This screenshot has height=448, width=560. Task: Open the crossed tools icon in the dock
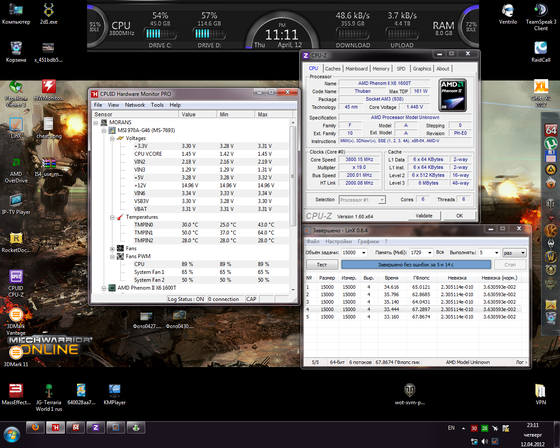[551, 305]
